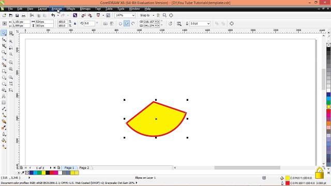
Task: Click the change direction button
Action: point(170,24)
